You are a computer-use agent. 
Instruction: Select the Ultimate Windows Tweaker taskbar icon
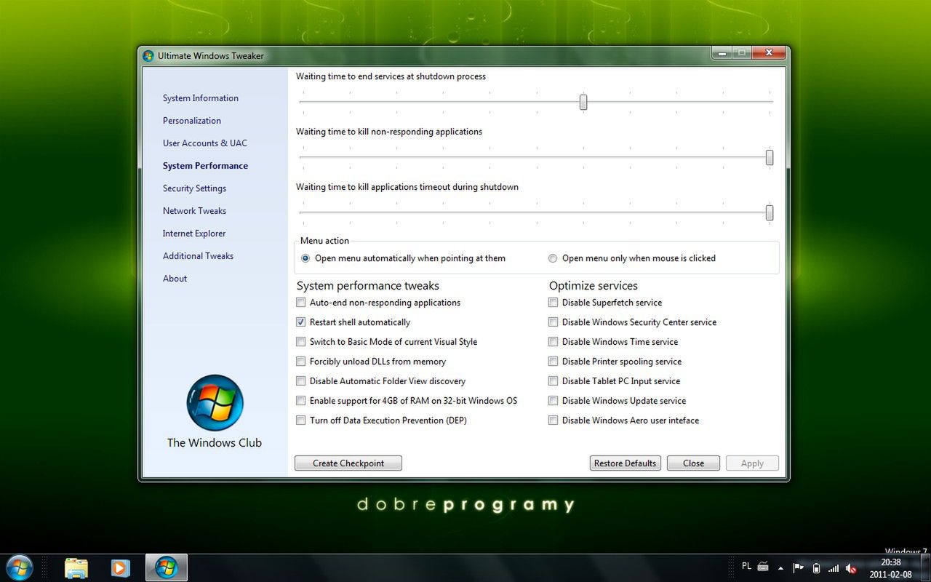[166, 567]
